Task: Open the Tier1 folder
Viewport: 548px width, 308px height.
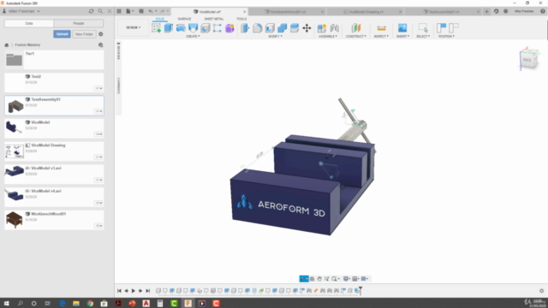Action: coord(54,60)
